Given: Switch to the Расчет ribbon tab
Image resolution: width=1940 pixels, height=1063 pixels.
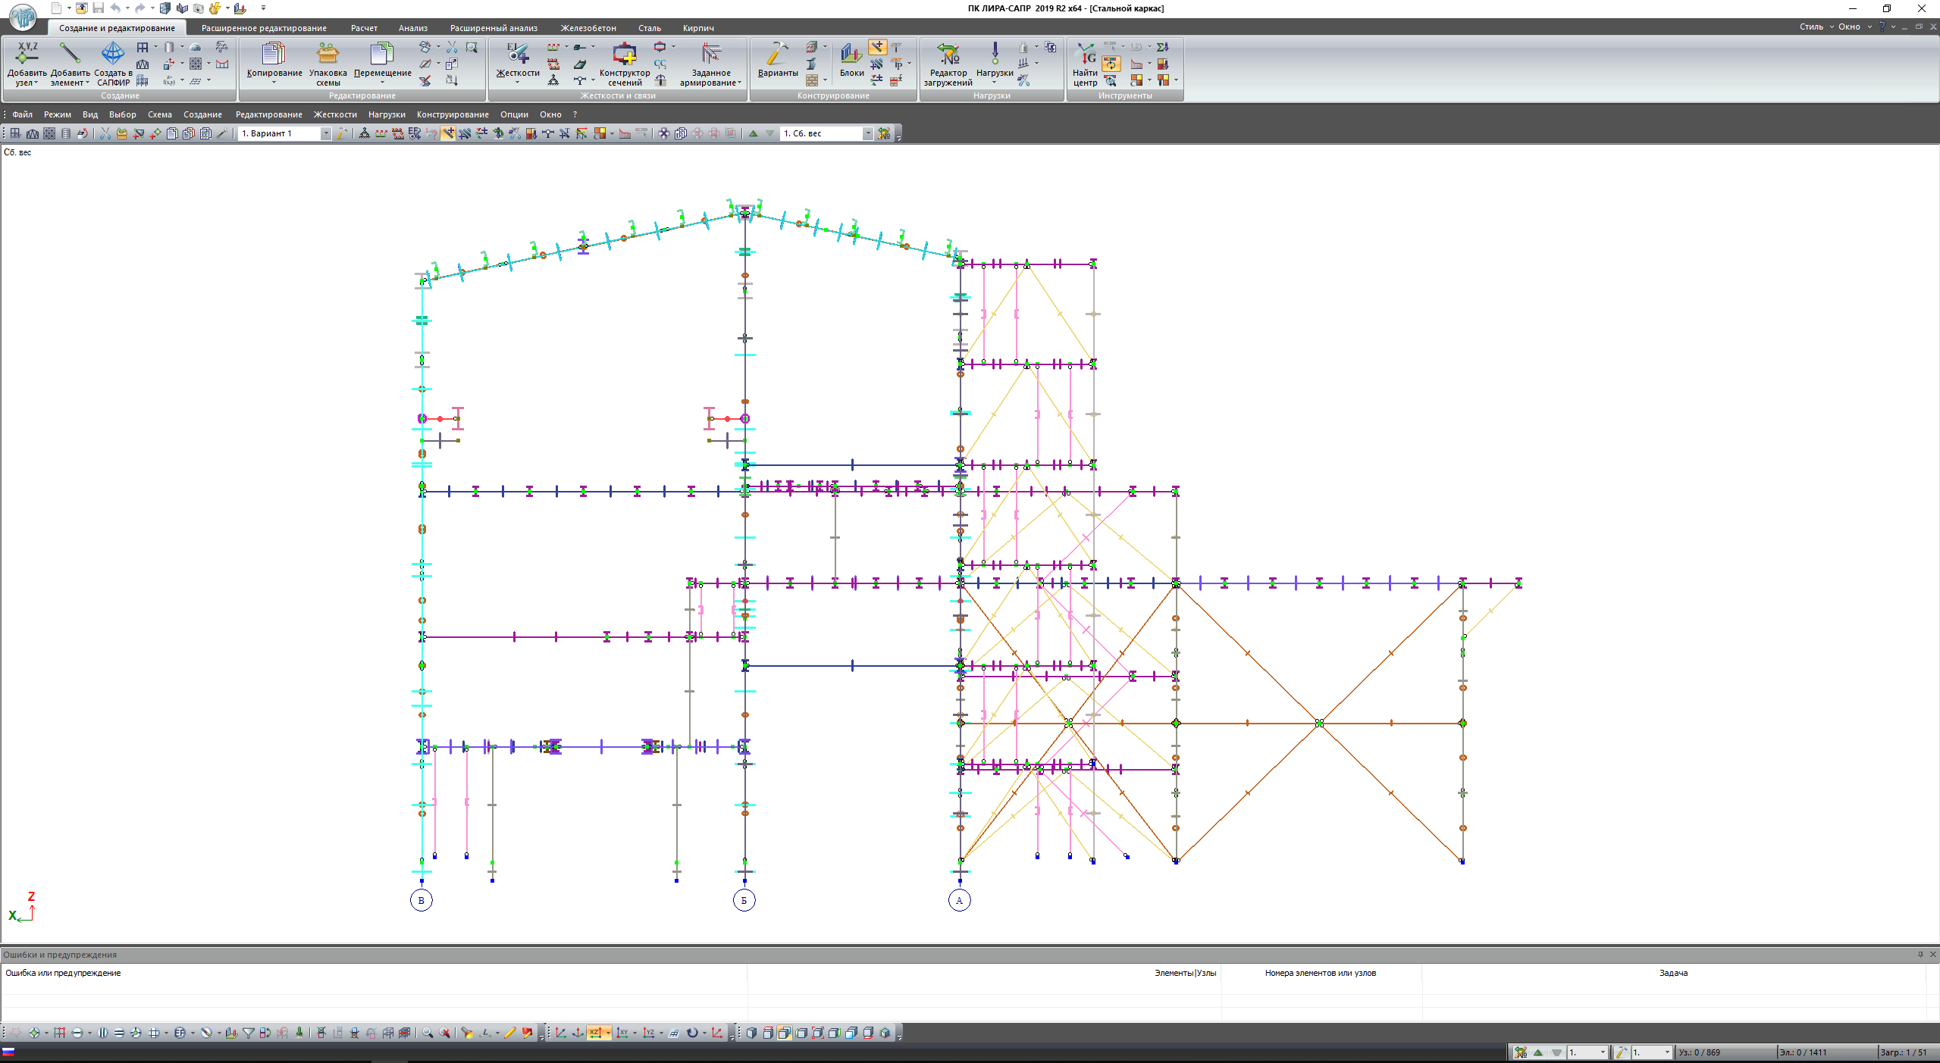Looking at the screenshot, I should click(364, 28).
